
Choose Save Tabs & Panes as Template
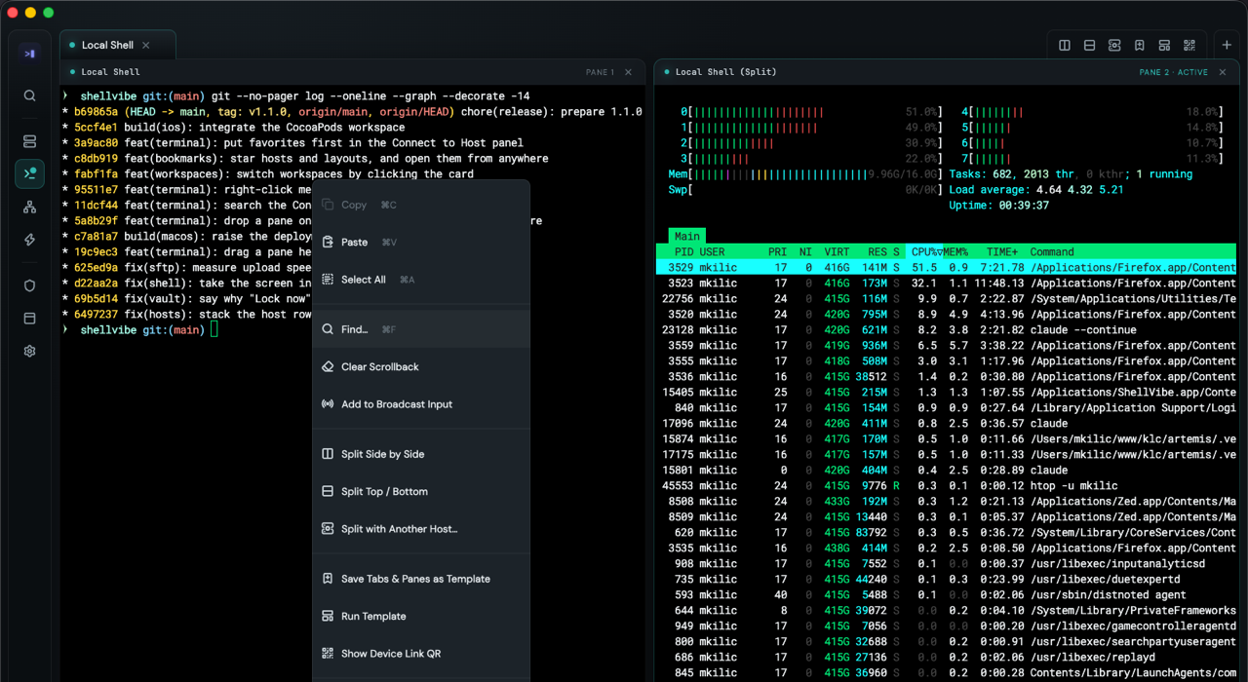click(x=421, y=579)
